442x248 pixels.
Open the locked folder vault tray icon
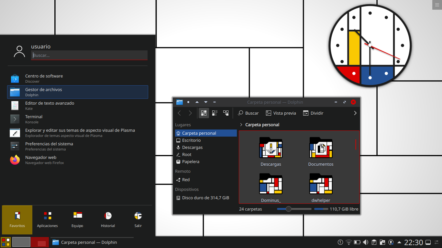382,242
